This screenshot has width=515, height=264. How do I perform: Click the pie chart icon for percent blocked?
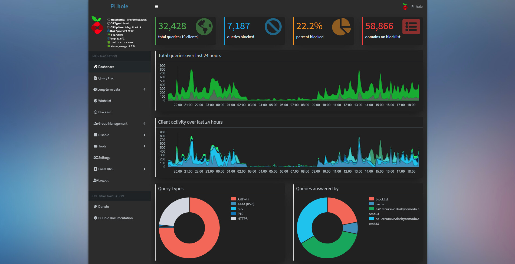341,27
